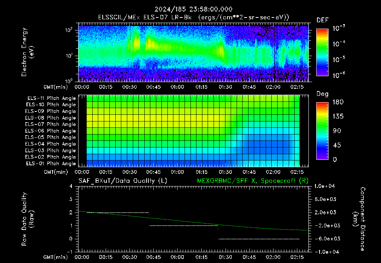Viewport: 381px width, 263px height.
Task: Click the Deg pitch angle color bar
Action: pyautogui.click(x=322, y=131)
